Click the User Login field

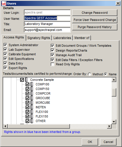[47, 12]
